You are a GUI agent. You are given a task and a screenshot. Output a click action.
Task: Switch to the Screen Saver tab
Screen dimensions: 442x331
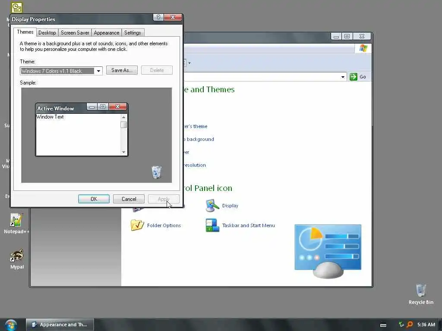75,33
